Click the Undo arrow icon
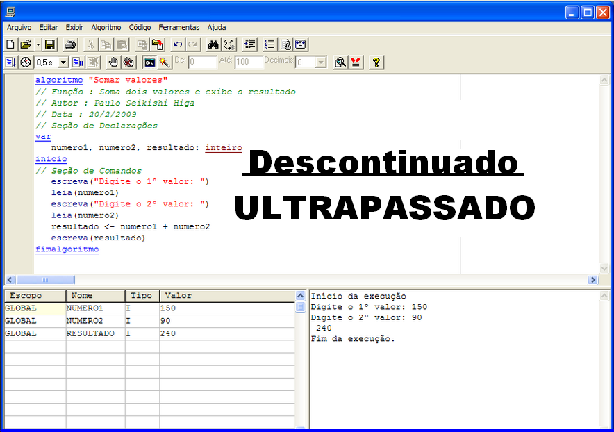The height and width of the screenshot is (432, 614). click(178, 44)
